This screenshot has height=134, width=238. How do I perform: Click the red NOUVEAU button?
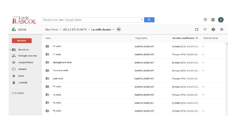click(x=22, y=41)
